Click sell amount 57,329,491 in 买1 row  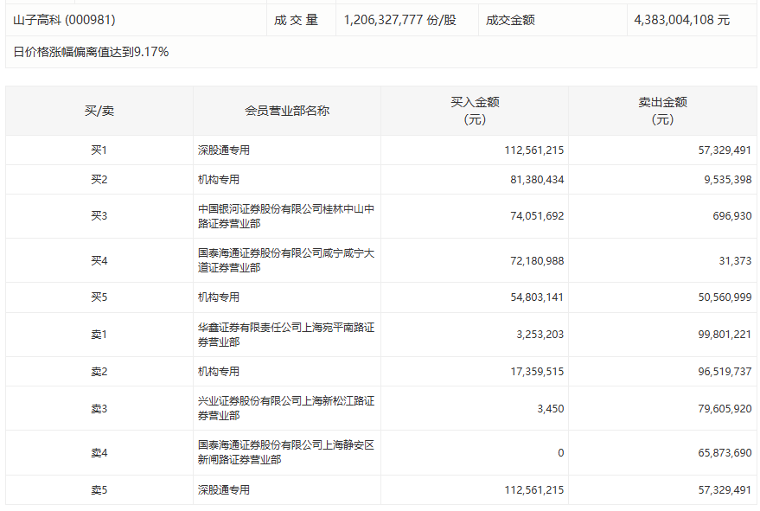[725, 150]
